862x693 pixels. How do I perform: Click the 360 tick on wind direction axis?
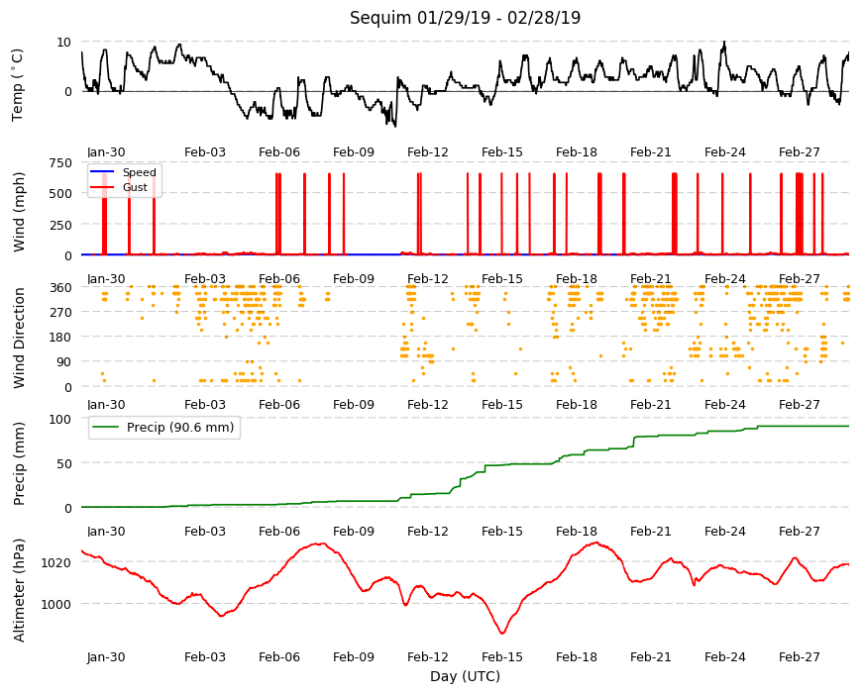61,287
